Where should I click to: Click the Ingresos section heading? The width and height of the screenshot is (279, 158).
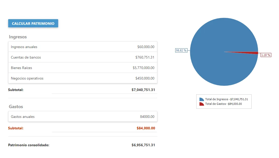point(18,37)
